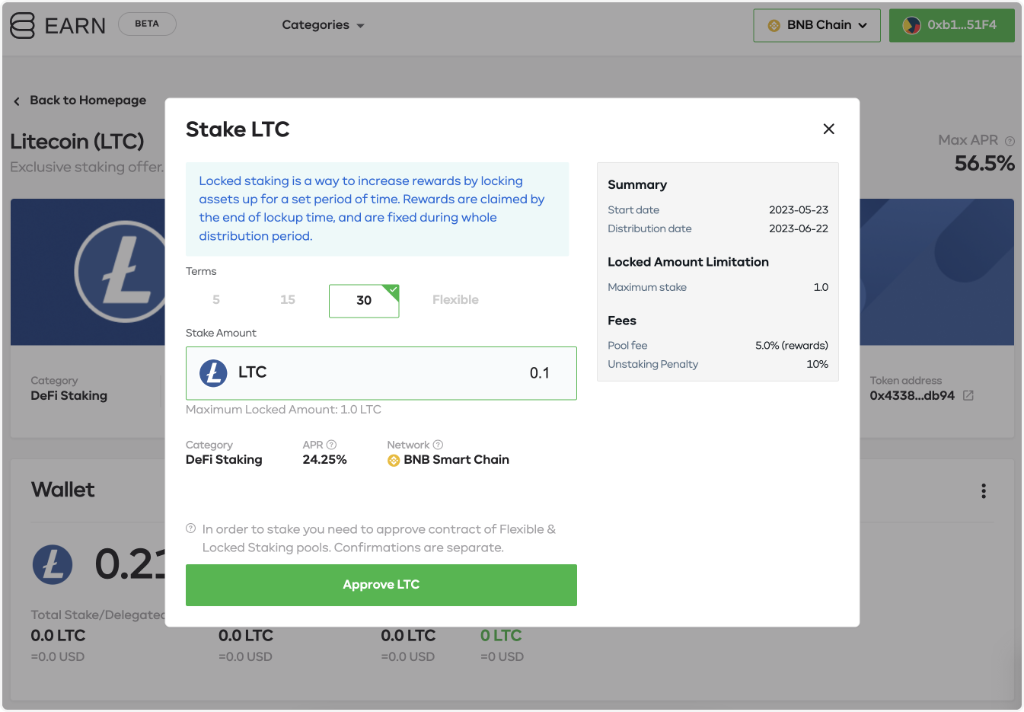The image size is (1024, 712).
Task: Click the BNB Smart Chain icon
Action: click(394, 460)
